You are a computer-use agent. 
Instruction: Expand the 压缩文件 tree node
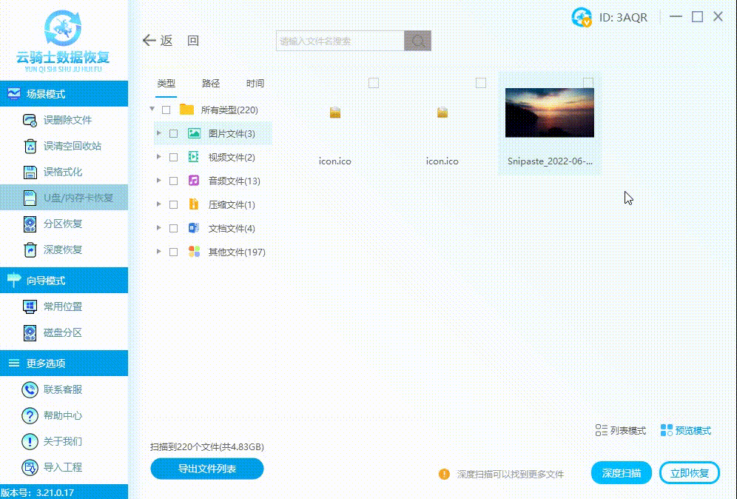click(159, 204)
